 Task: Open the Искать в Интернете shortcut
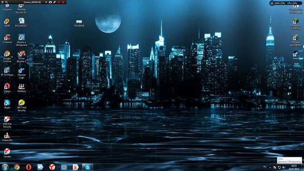pos(21,40)
